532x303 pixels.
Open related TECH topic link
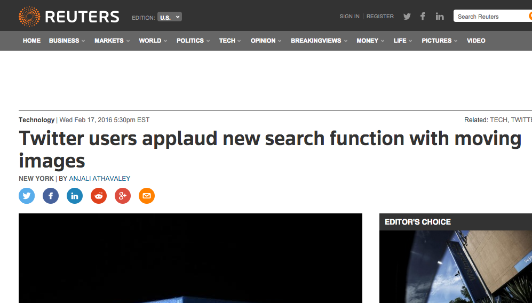point(499,120)
